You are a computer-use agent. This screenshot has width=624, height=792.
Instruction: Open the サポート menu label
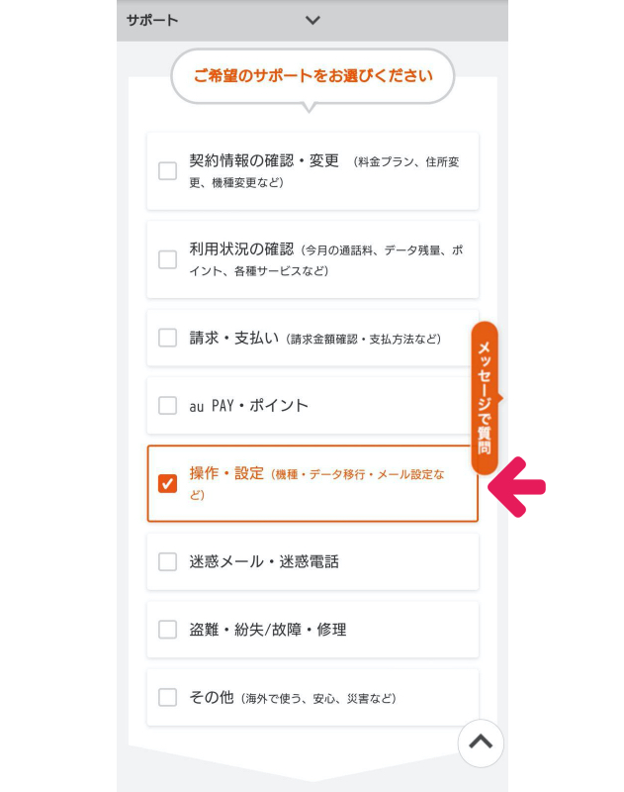tap(152, 20)
